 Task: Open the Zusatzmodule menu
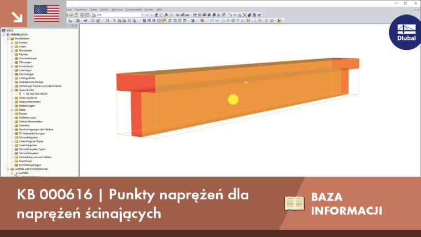(x=134, y=9)
